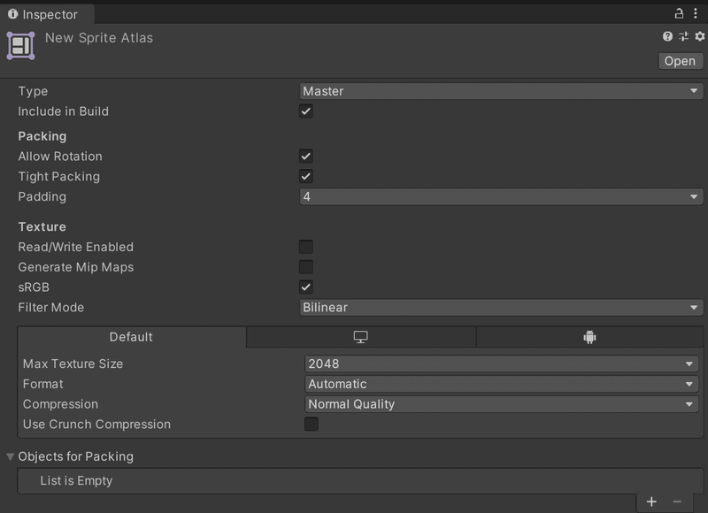This screenshot has height=513, width=708.
Task: Add an object with the plus icon
Action: tap(651, 502)
